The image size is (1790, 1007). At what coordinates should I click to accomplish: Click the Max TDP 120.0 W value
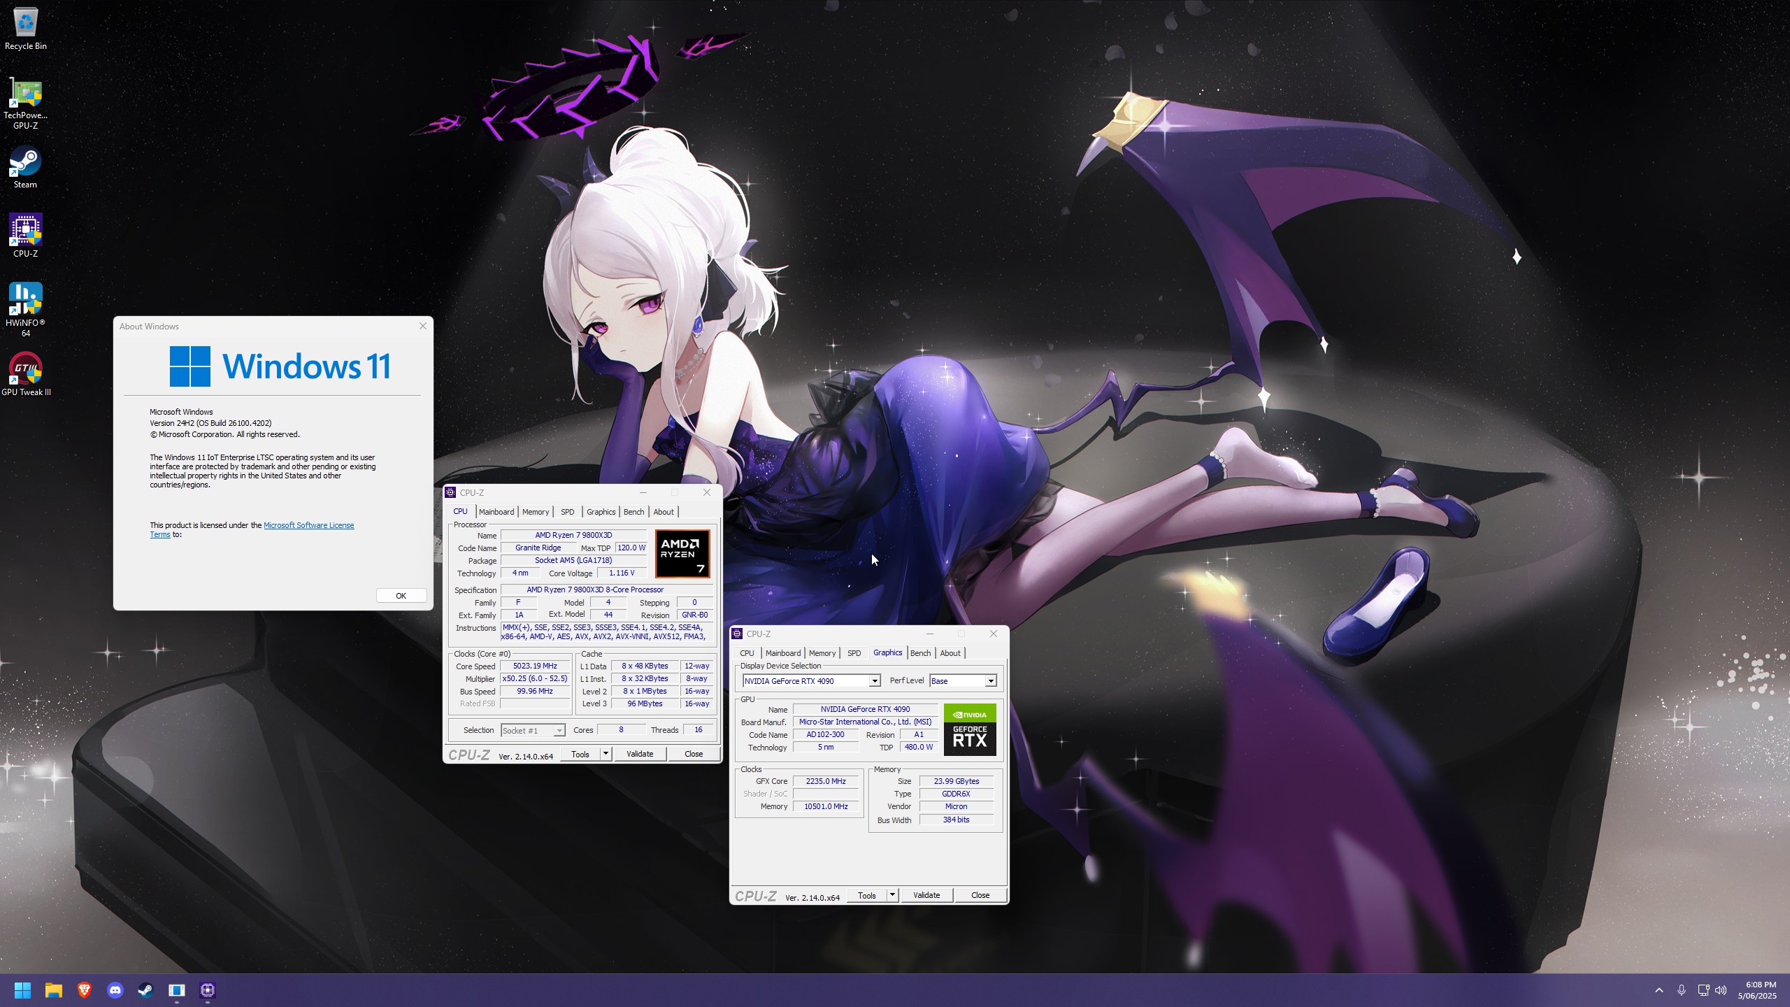point(631,548)
